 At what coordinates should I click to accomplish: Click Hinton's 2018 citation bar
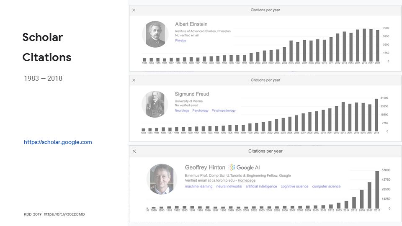tap(377, 189)
